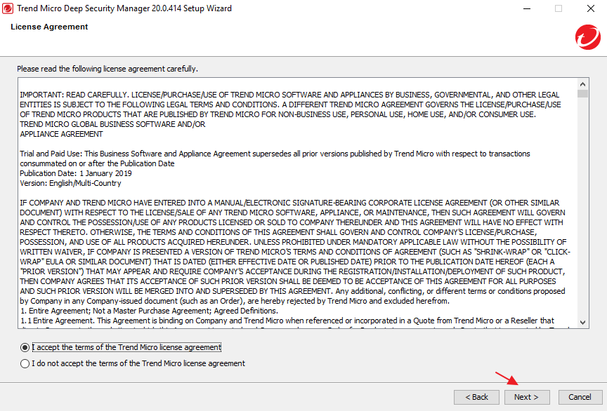
Task: Click the scrollbar up arrow
Action: click(x=582, y=83)
